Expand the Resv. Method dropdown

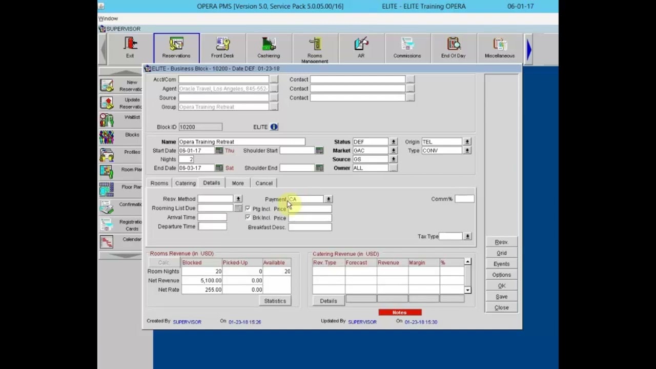[x=238, y=199]
